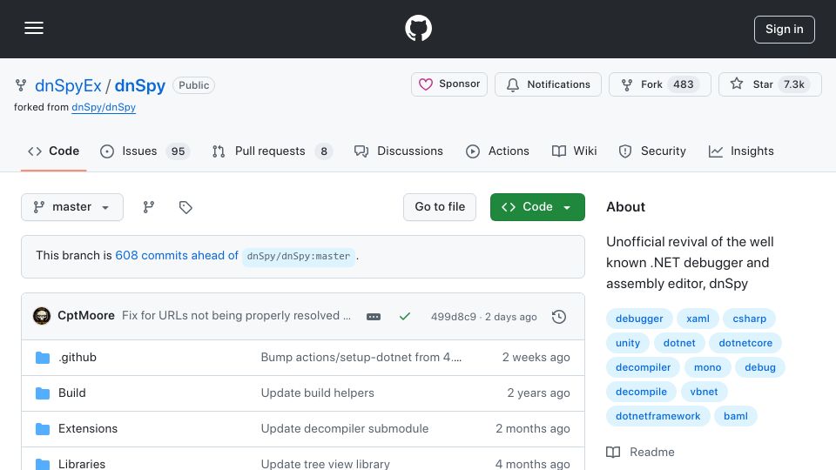Open the Pull requests tab

pos(272,151)
